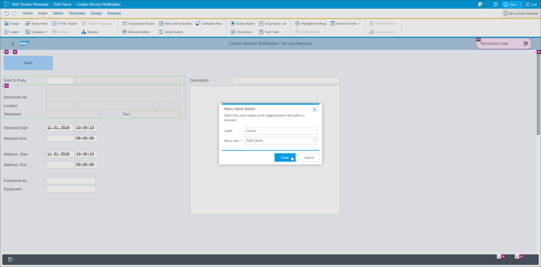Click the Label field containing Cancel
The height and width of the screenshot is (267, 541).
280,131
